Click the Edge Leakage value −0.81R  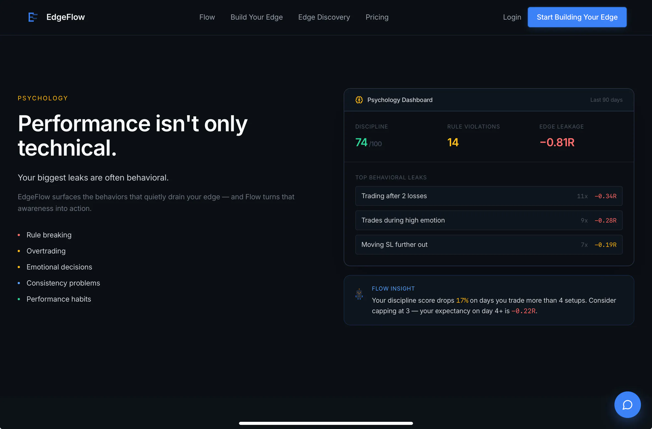[x=557, y=142]
